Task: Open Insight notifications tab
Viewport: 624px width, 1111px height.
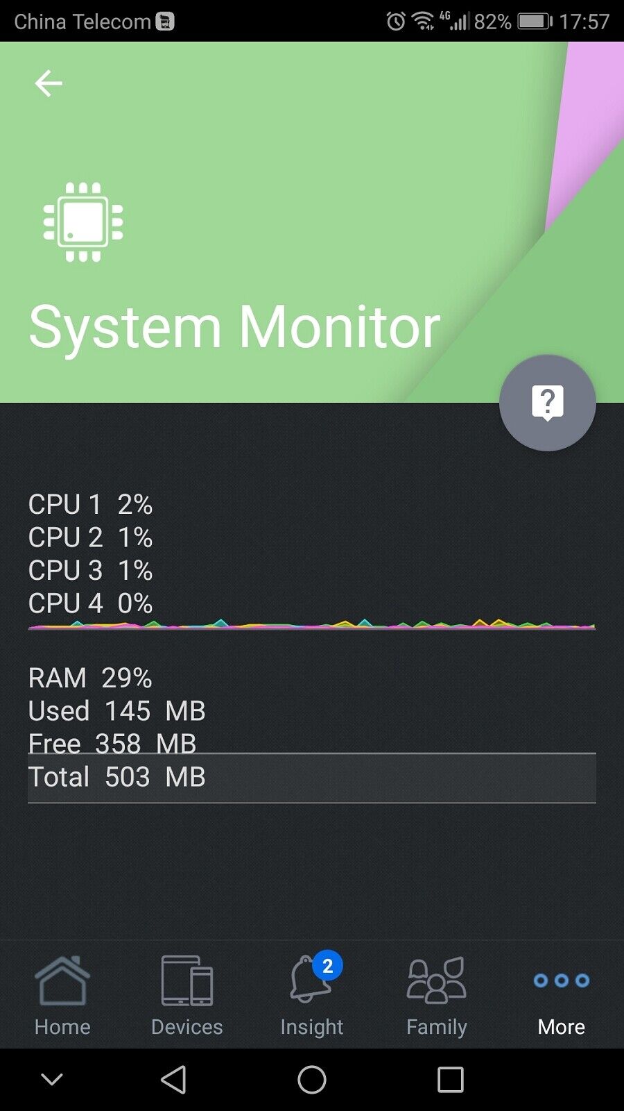Action: 312,995
